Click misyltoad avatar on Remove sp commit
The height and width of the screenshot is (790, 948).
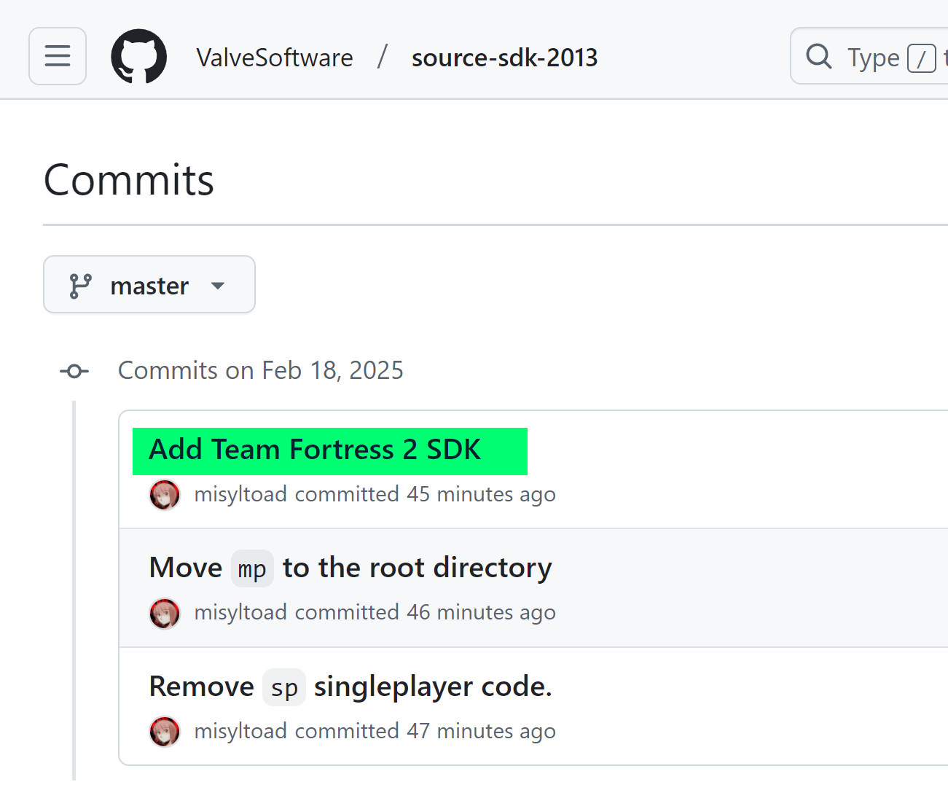click(165, 732)
